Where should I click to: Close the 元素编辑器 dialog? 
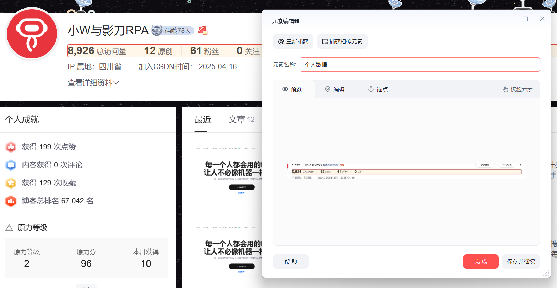click(542, 19)
